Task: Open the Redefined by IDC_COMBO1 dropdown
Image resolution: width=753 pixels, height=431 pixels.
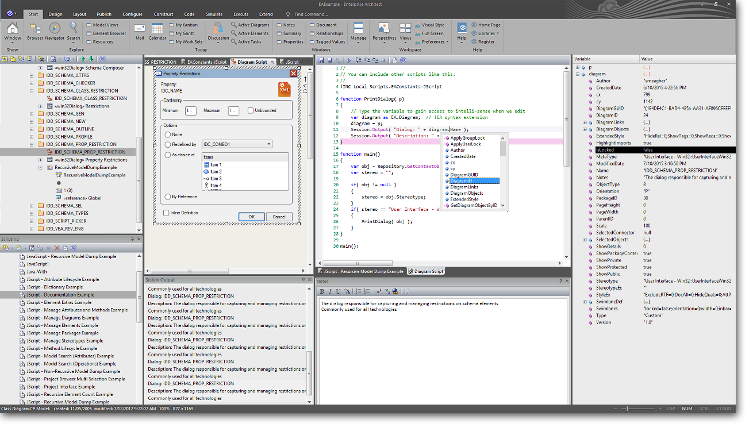Action: pyautogui.click(x=268, y=144)
